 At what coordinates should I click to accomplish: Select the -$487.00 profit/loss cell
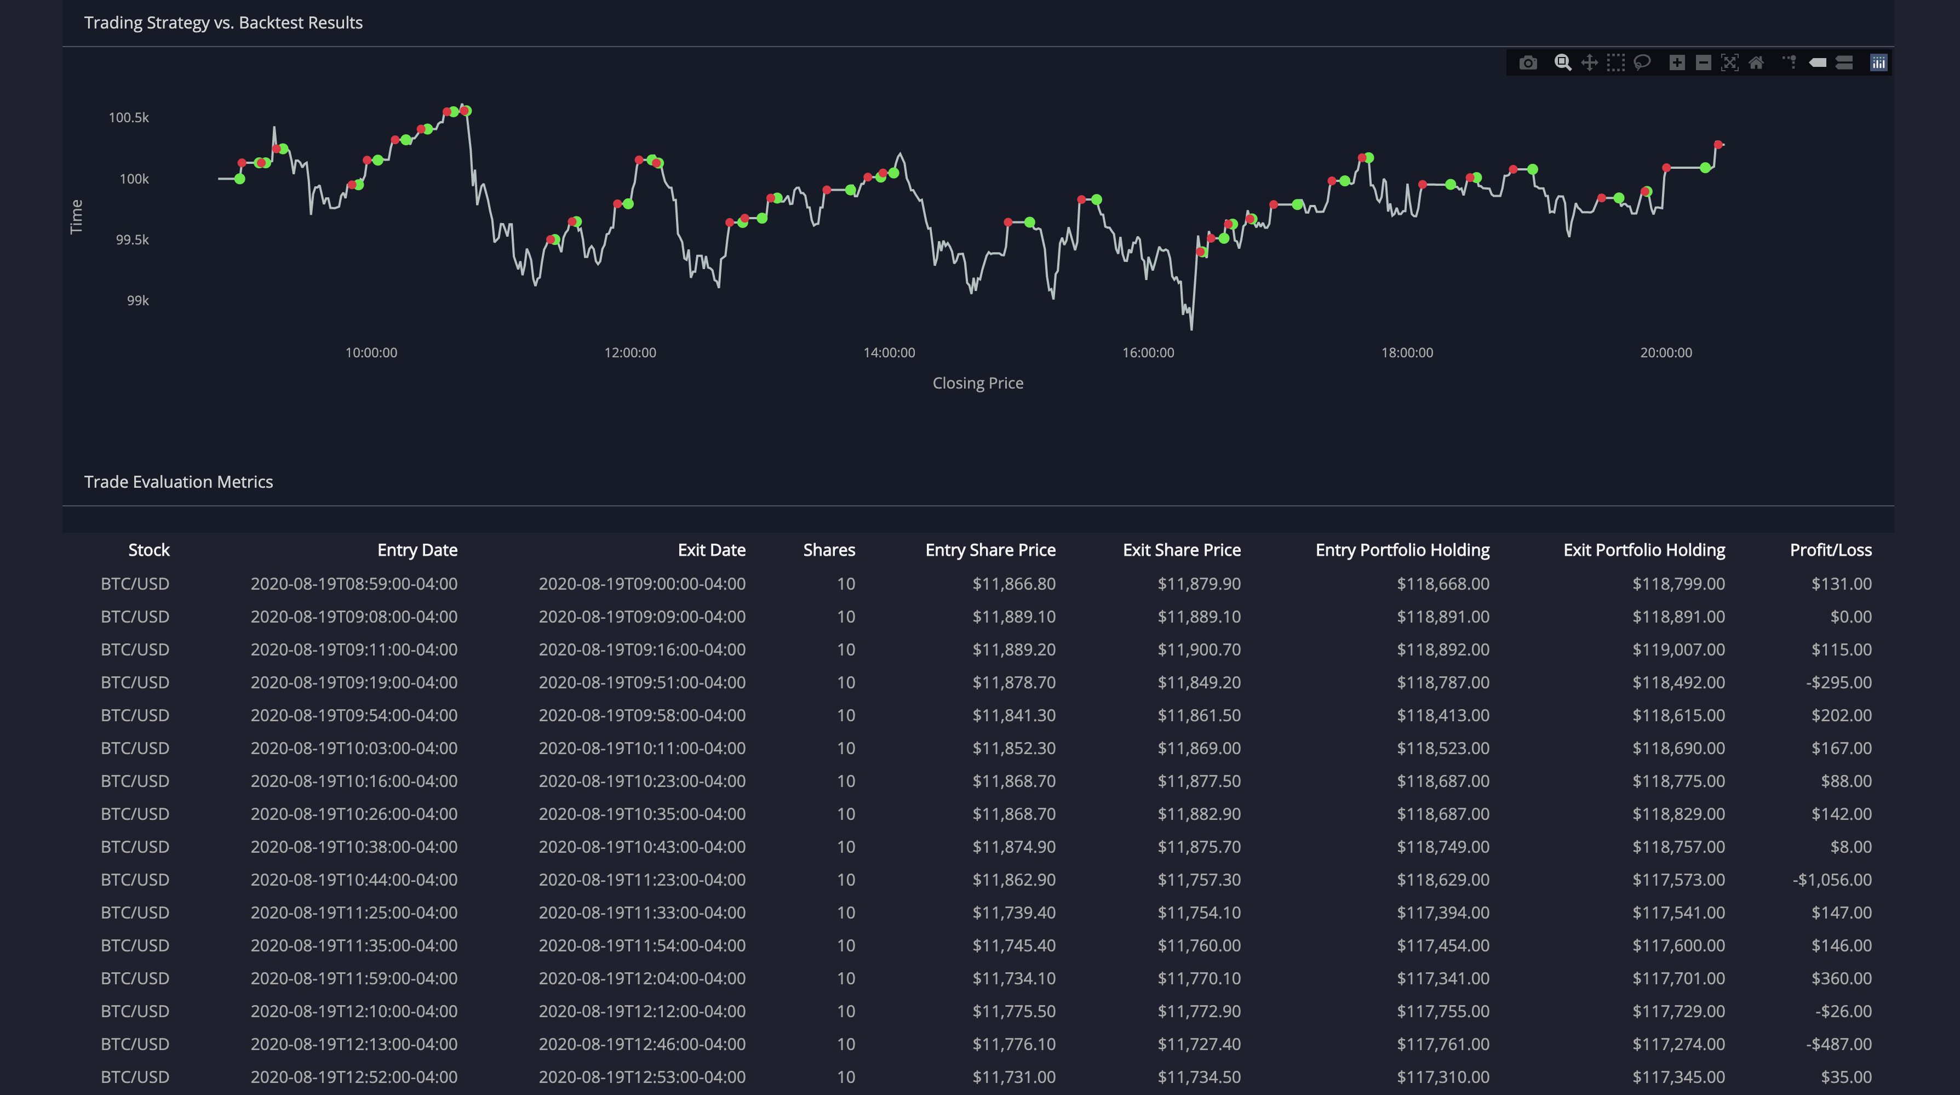tap(1838, 1044)
